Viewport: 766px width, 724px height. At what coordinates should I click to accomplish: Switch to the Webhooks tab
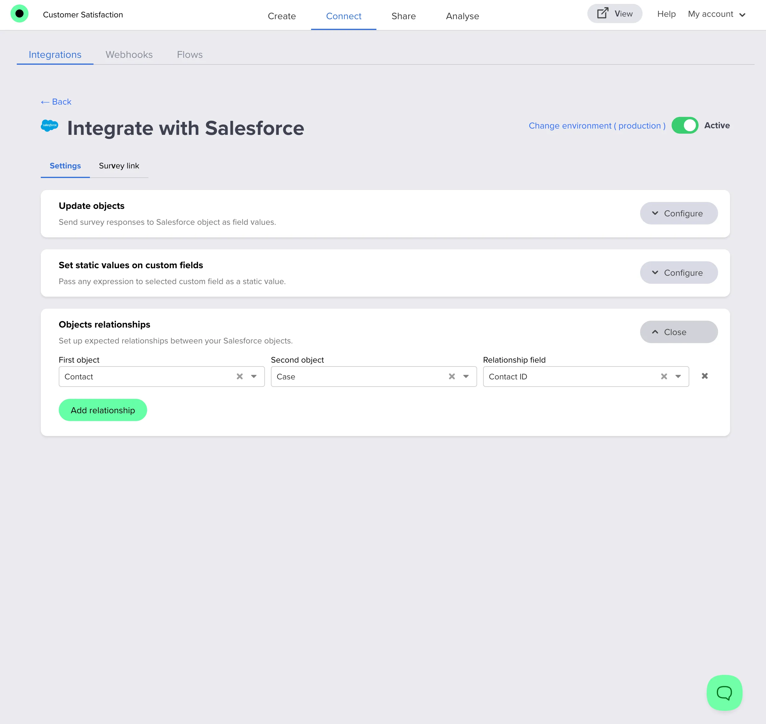[129, 55]
